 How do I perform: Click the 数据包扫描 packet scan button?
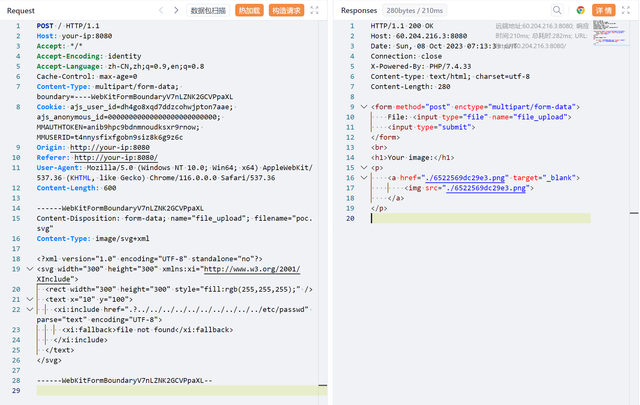208,10
